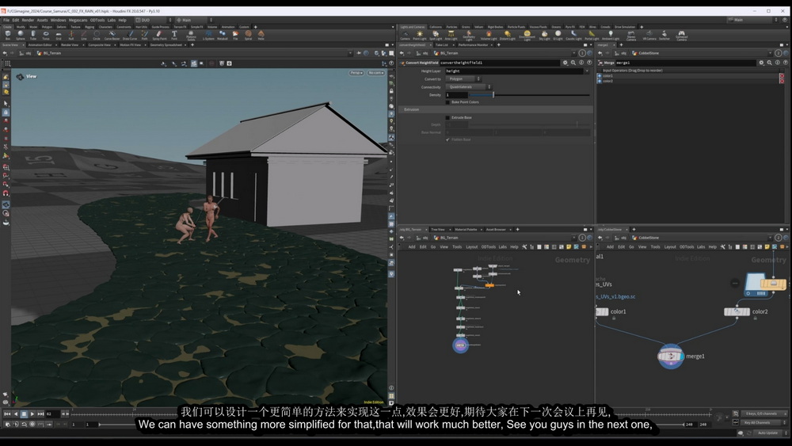Jump to first frame in timeline
This screenshot has height=446, width=792.
pyautogui.click(x=7, y=414)
